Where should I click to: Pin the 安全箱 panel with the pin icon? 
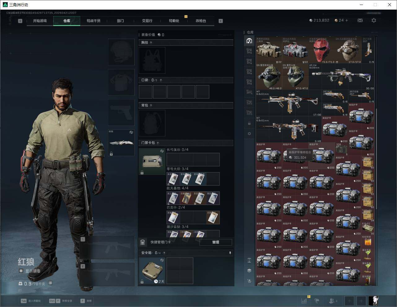[x=230, y=253]
